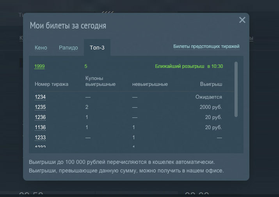Click the 'Ожидается' status in first row
Screen dimensions: 279x197
pos(208,97)
